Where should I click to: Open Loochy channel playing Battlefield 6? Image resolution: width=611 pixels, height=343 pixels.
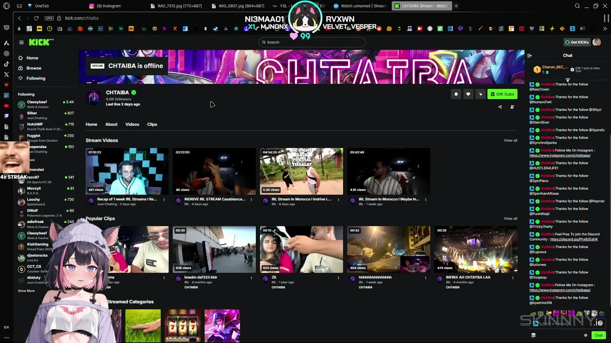coord(46,202)
